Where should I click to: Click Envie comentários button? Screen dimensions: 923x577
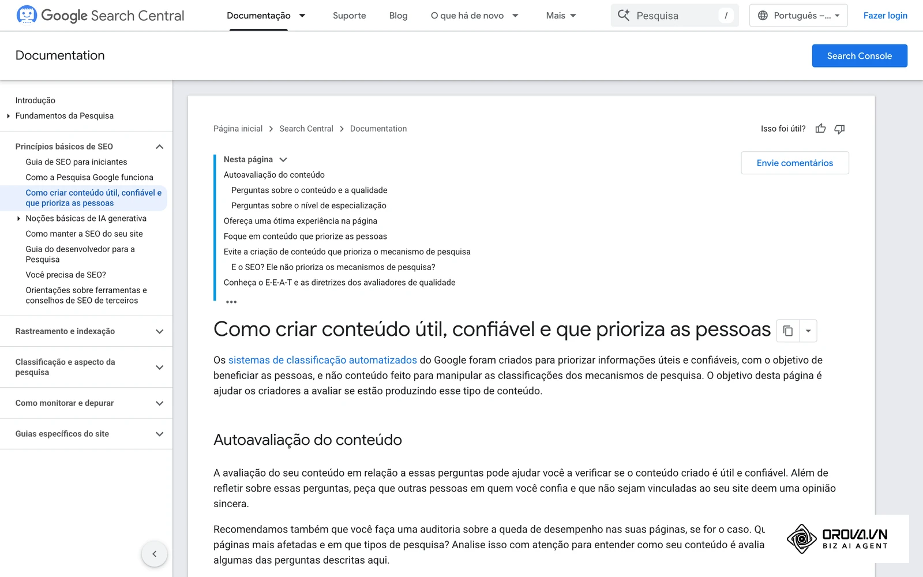[x=794, y=163]
